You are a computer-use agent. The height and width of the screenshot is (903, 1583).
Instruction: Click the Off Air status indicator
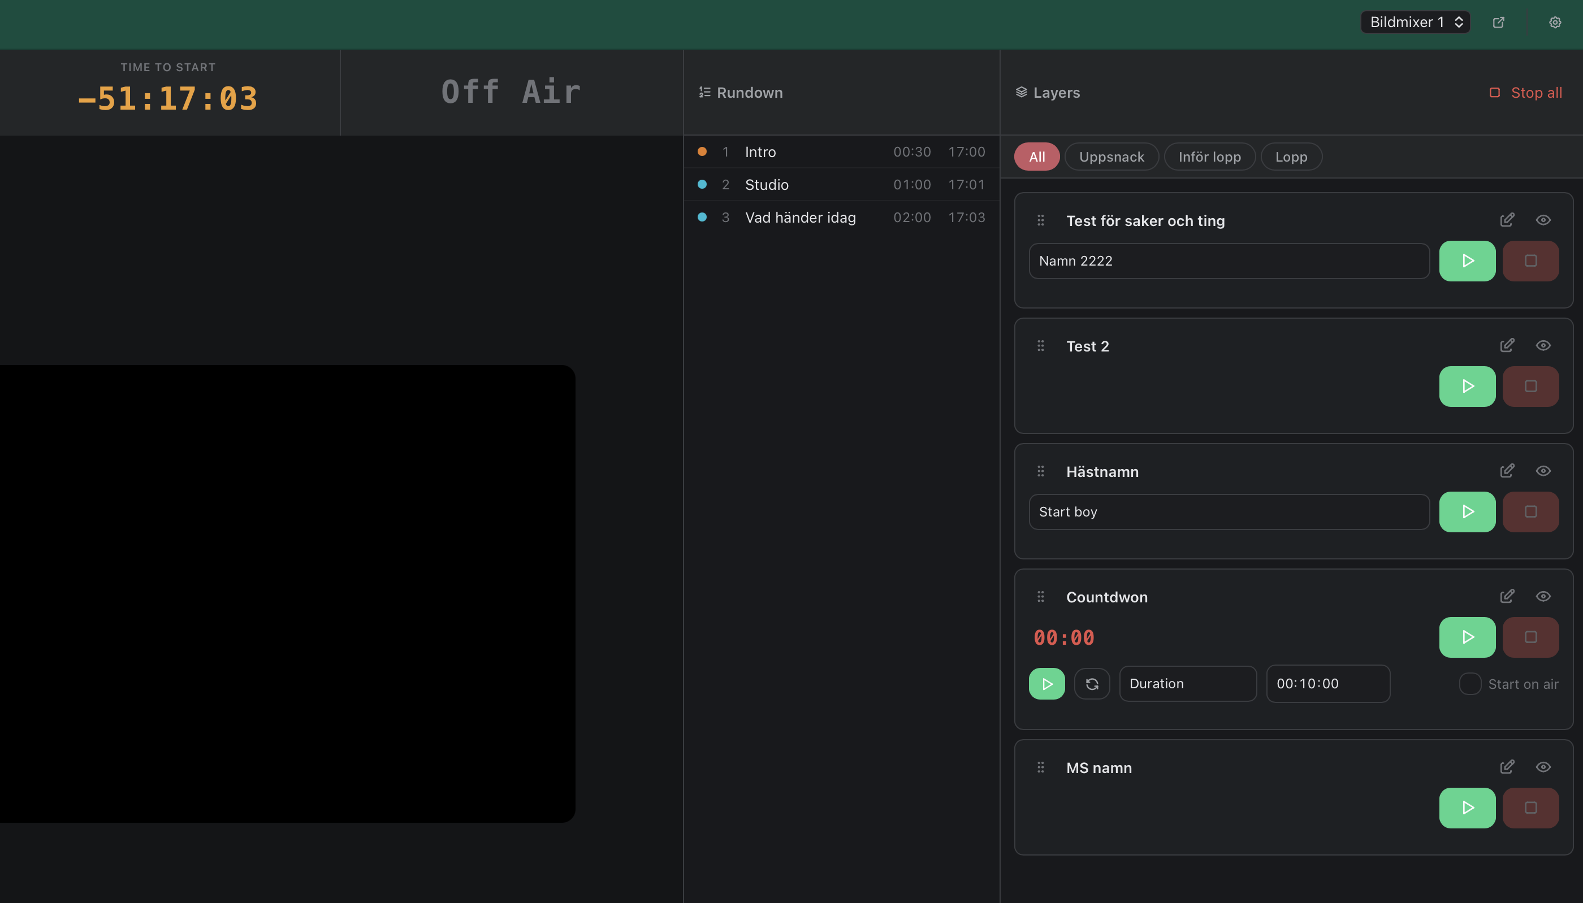click(511, 92)
